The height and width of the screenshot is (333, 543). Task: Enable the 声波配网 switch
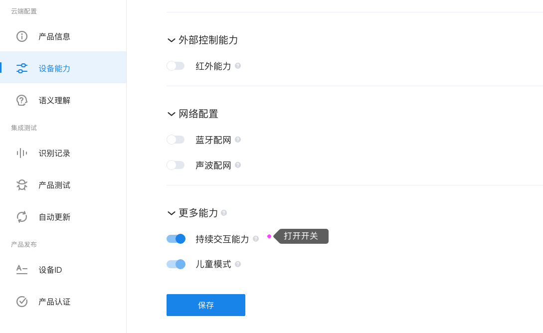176,165
